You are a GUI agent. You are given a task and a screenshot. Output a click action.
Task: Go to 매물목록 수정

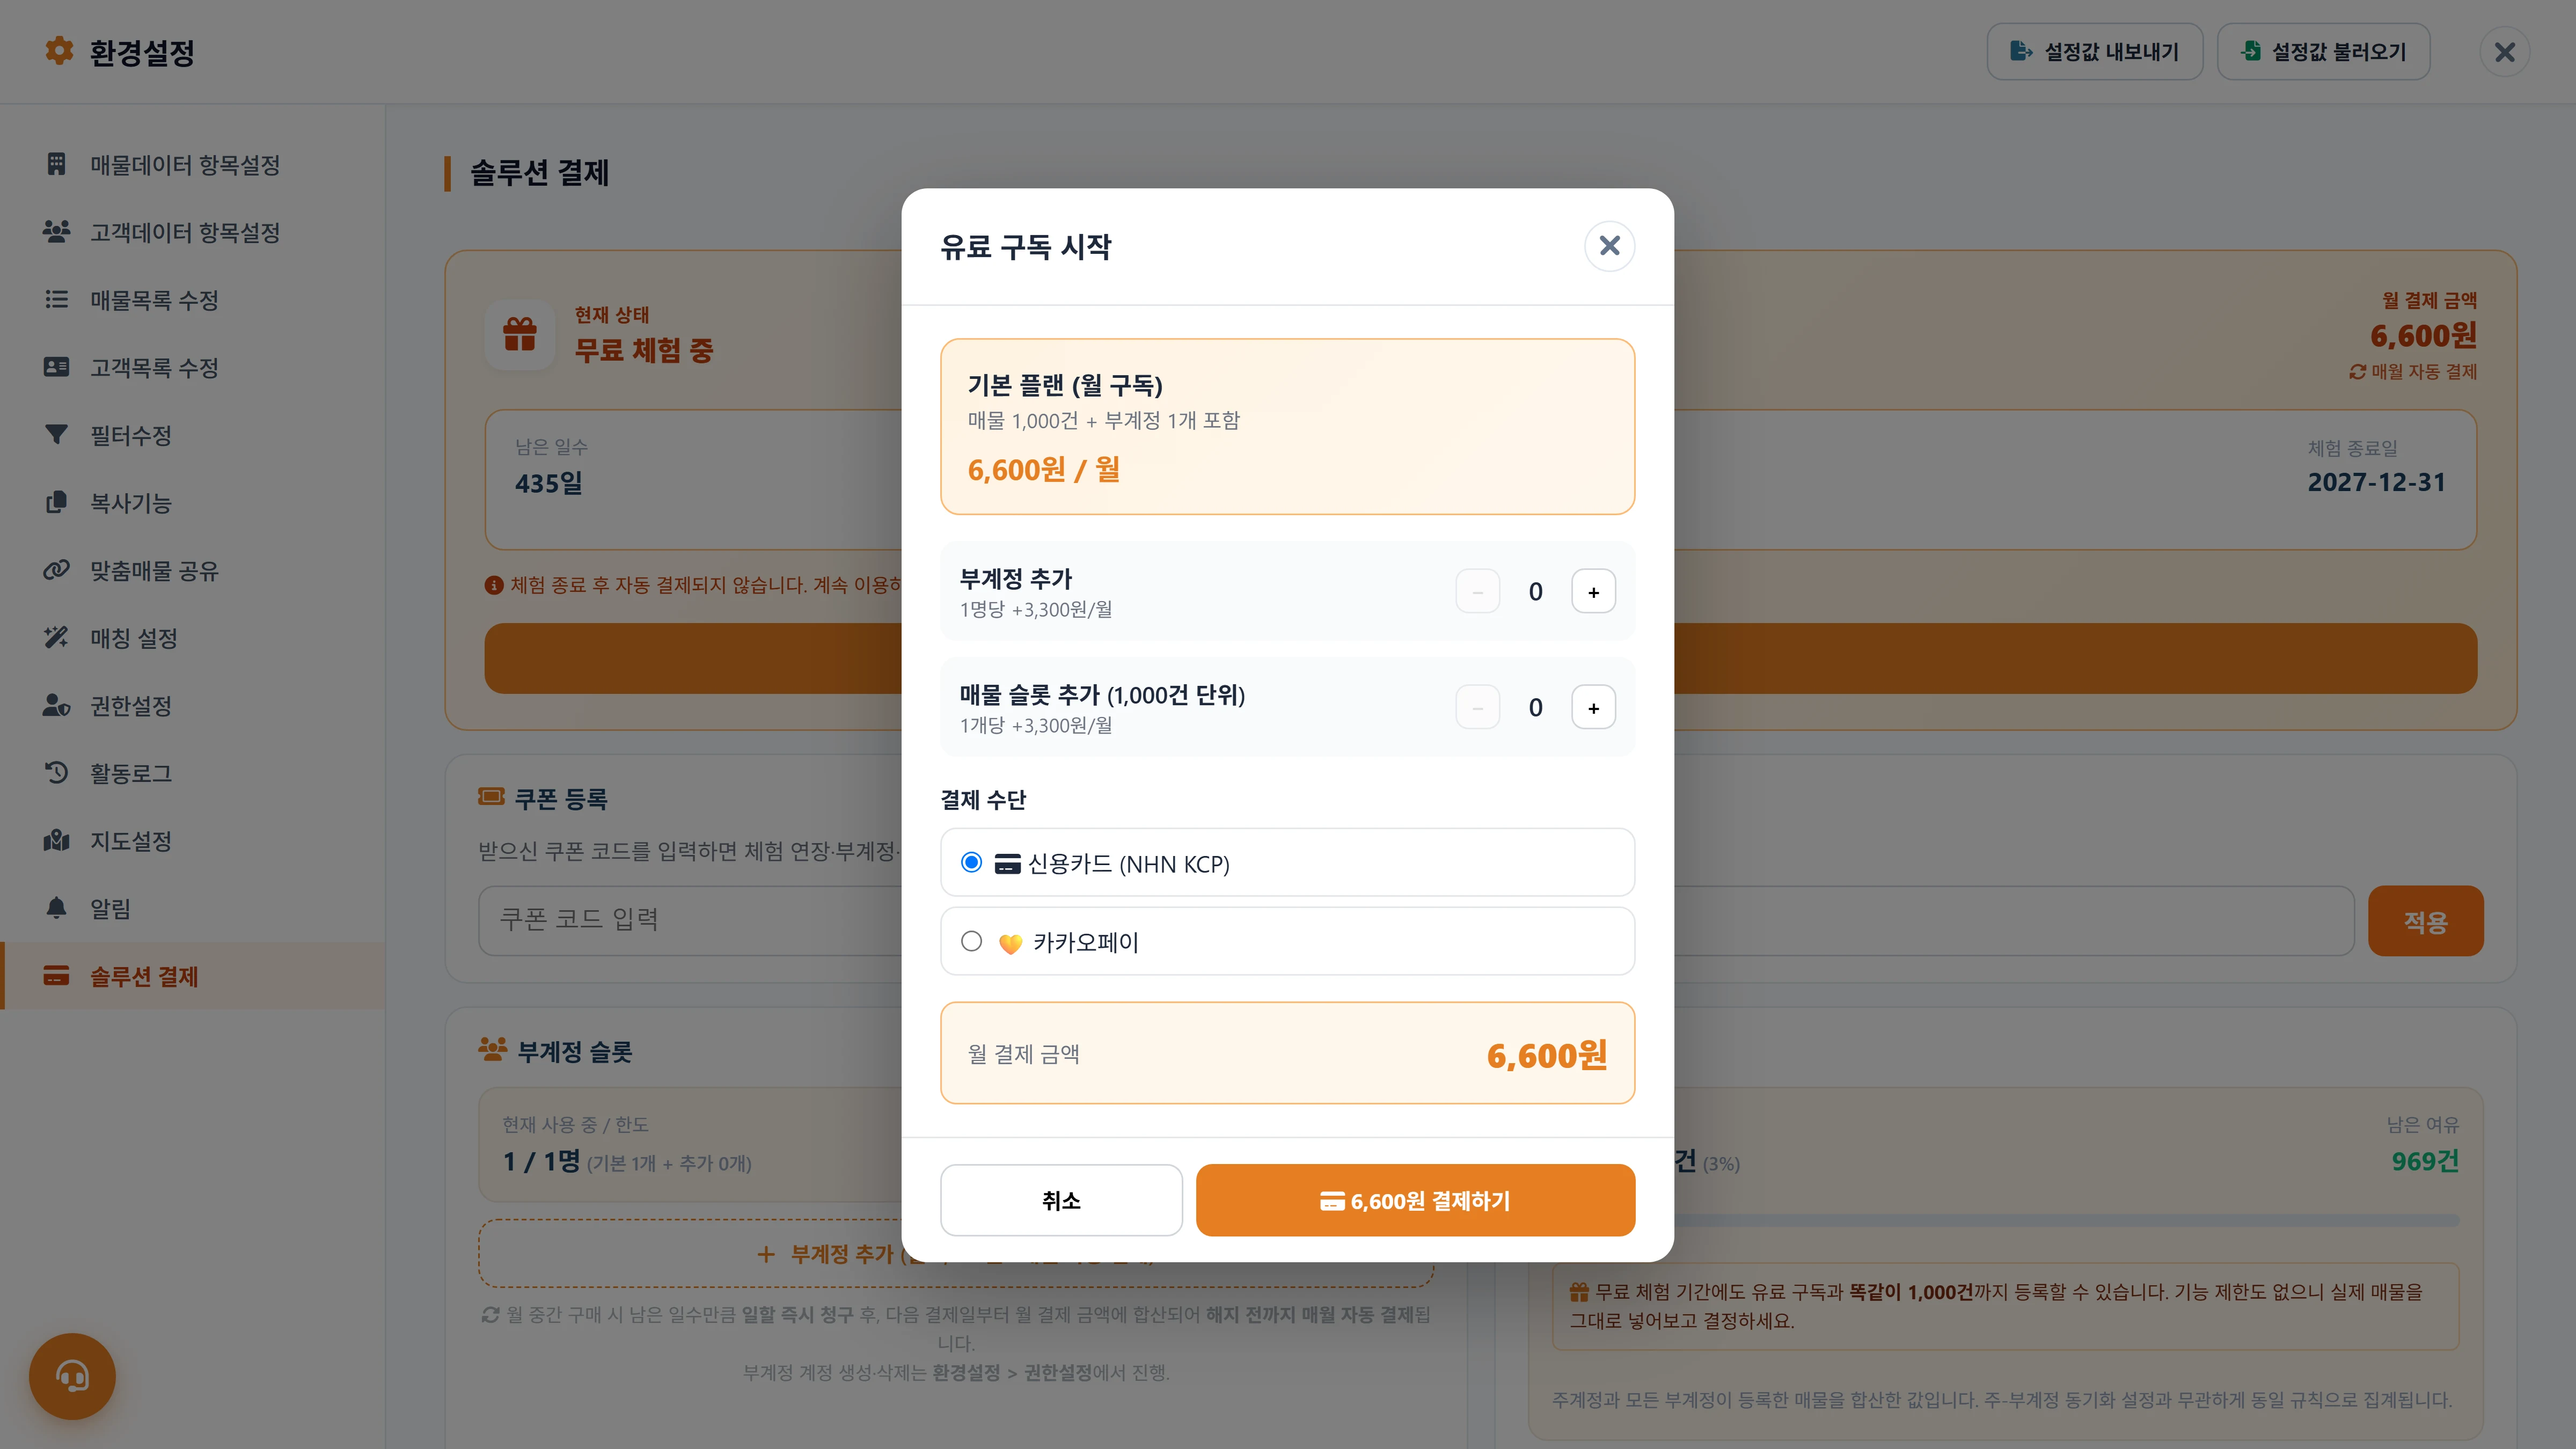(x=192, y=299)
